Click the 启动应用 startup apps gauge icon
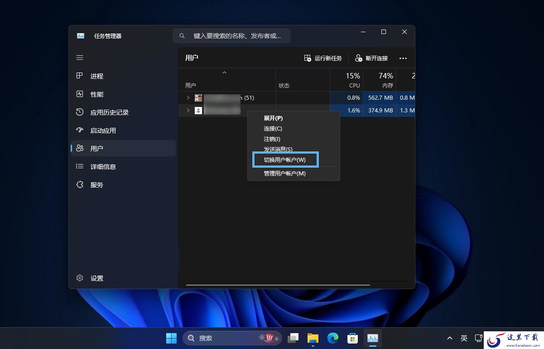The image size is (544, 349). (x=80, y=130)
